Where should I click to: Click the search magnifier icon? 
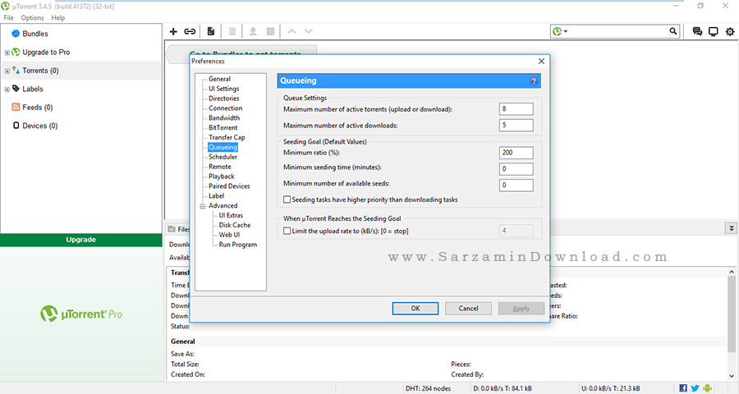click(673, 31)
